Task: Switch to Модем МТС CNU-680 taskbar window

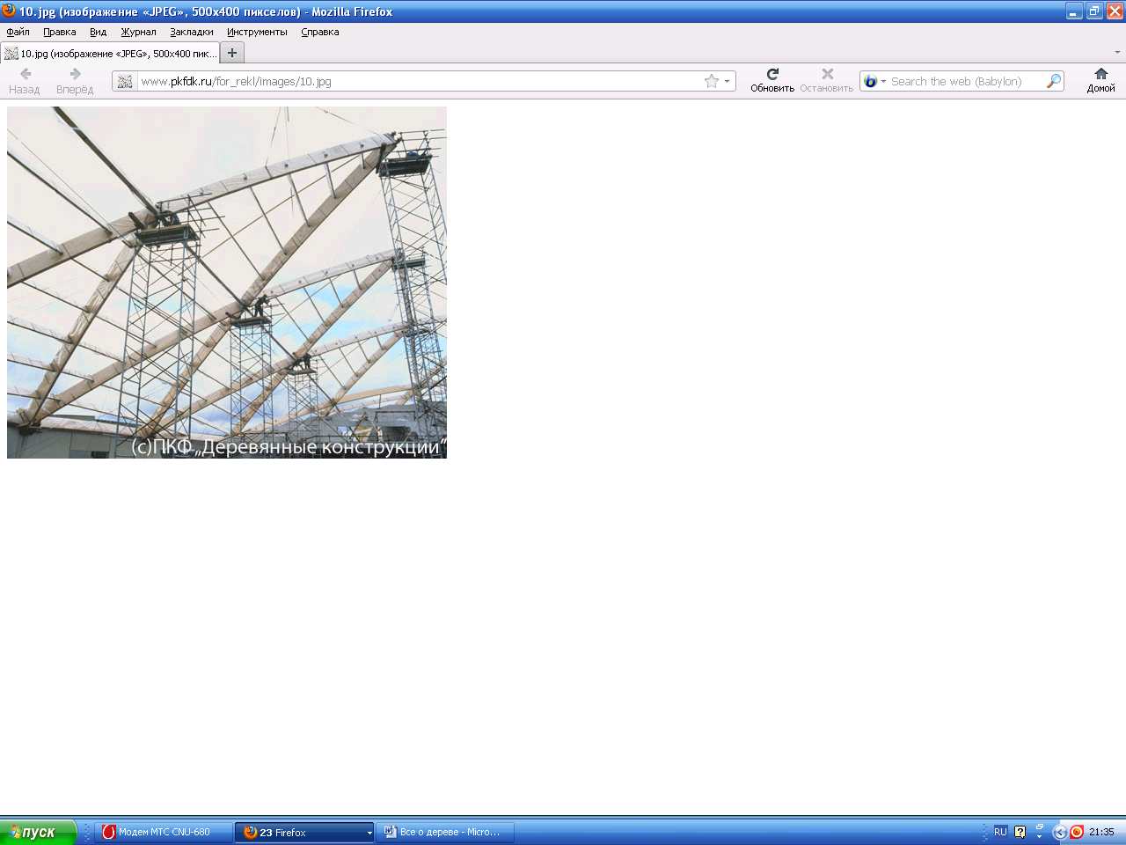Action: coord(164,832)
